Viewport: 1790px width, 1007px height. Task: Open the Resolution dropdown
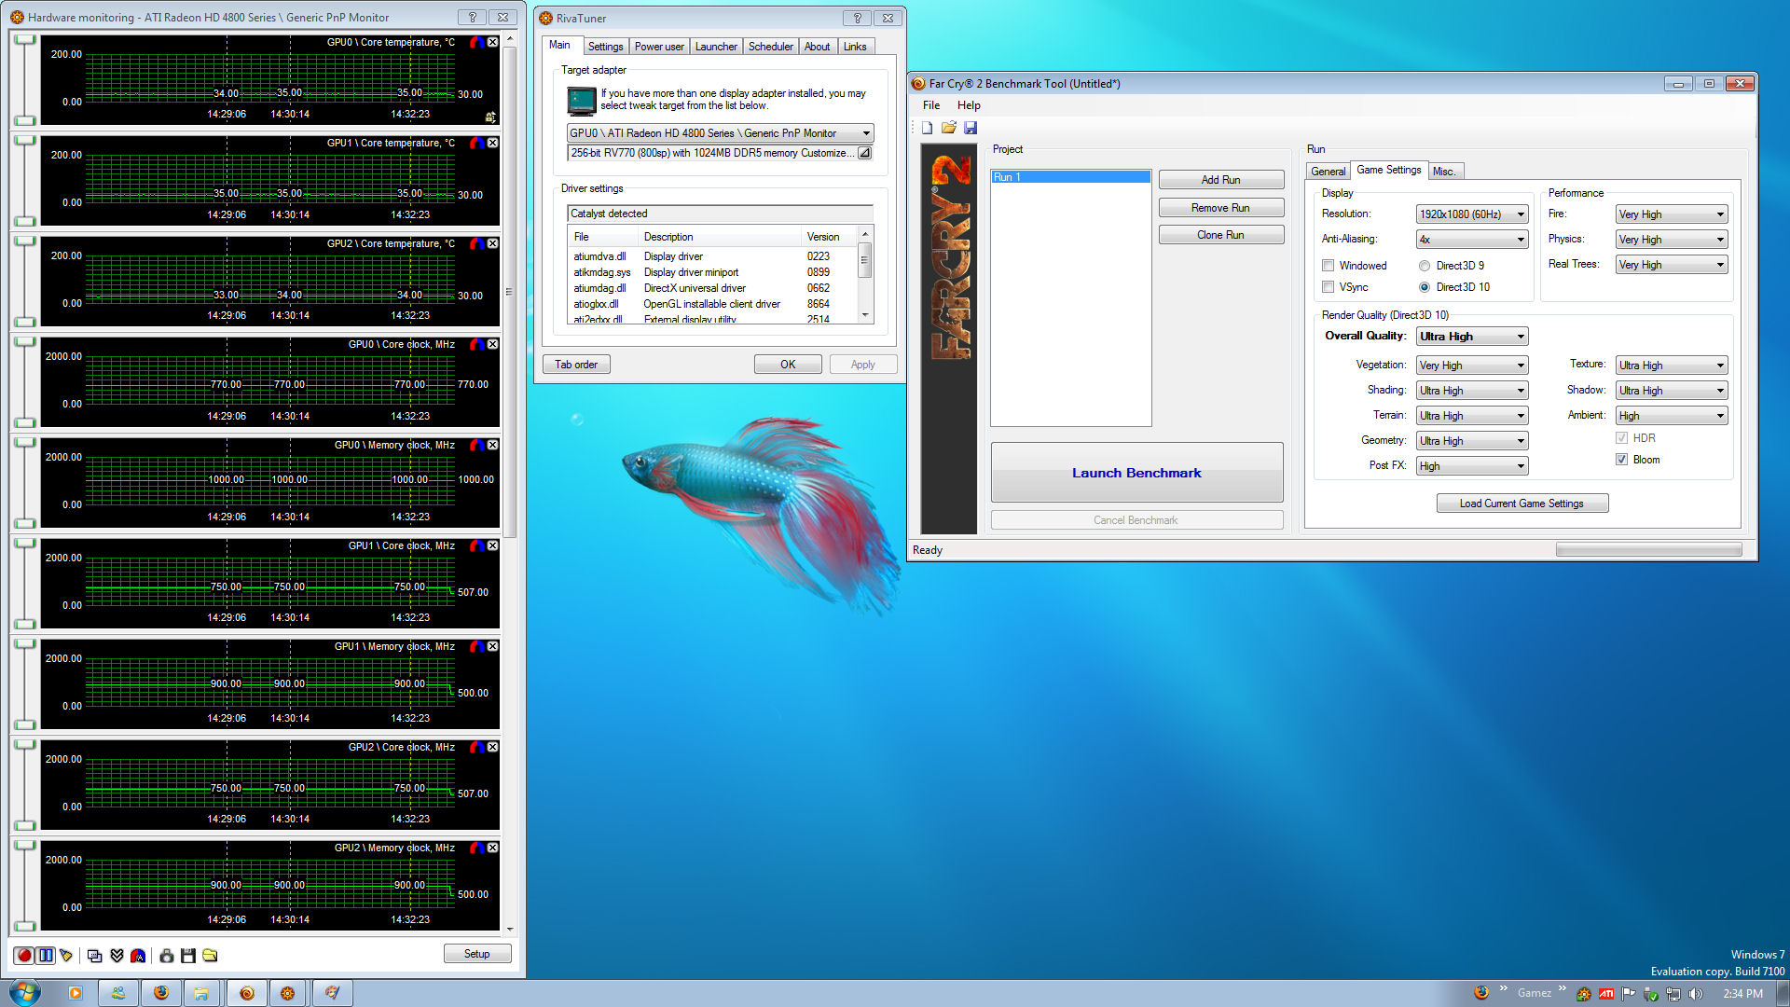[1471, 214]
